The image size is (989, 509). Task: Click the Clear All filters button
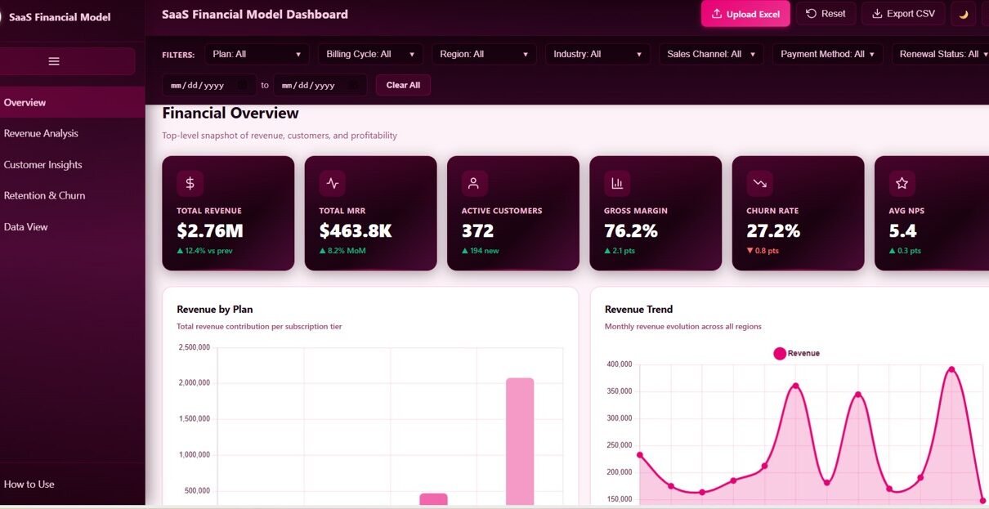pos(403,85)
